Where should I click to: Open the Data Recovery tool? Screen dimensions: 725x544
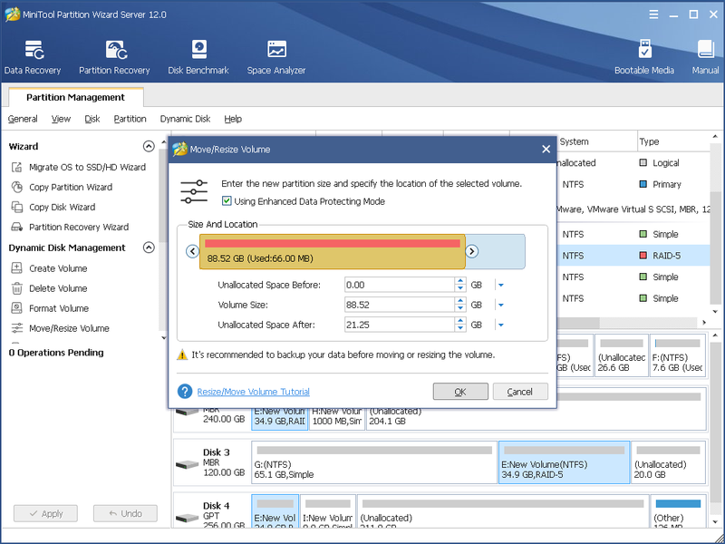[x=33, y=57]
